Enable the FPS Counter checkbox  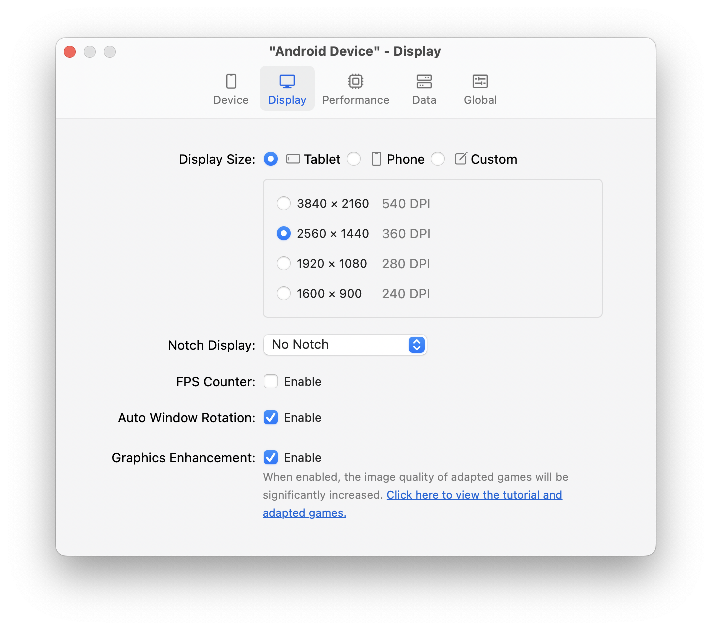[271, 382]
